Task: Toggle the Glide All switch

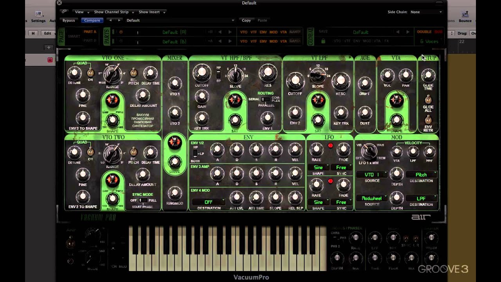Action: point(428,99)
